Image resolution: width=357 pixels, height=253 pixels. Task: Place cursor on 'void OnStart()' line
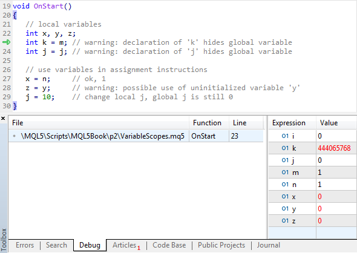click(42, 6)
